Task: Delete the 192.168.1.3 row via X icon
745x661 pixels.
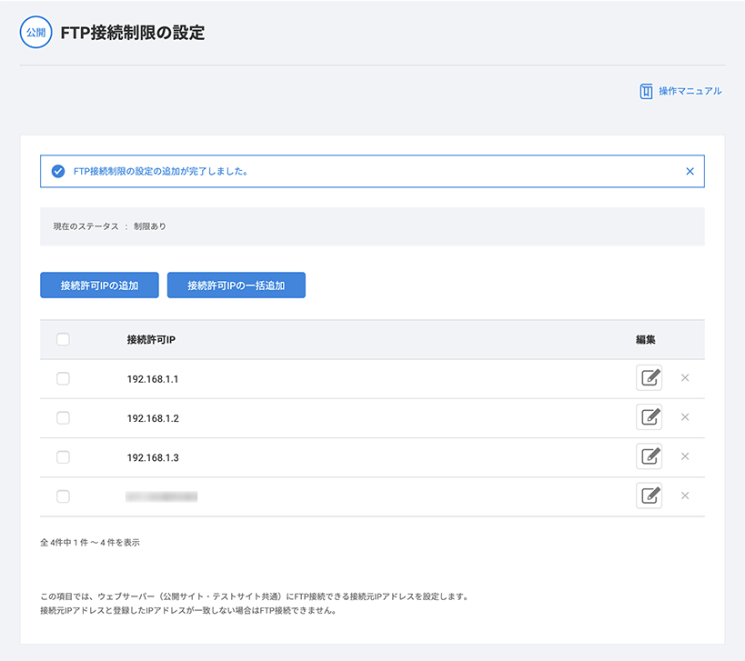Action: [685, 456]
